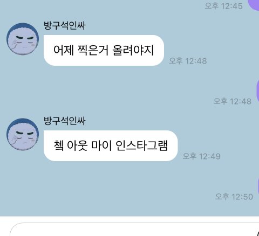Select the message bubble '첵 아웃 마이 인스타그램'
The width and height of the screenshot is (259, 236).
click(111, 145)
